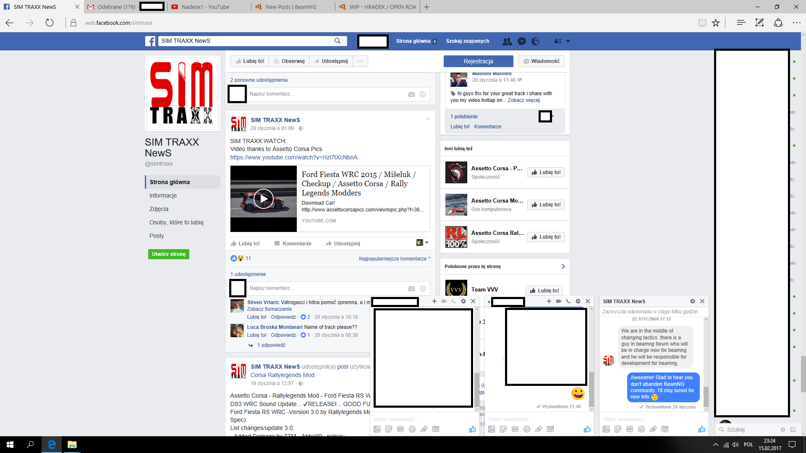Open emoji picker in SIM TRAXX NewS chat

(641, 429)
